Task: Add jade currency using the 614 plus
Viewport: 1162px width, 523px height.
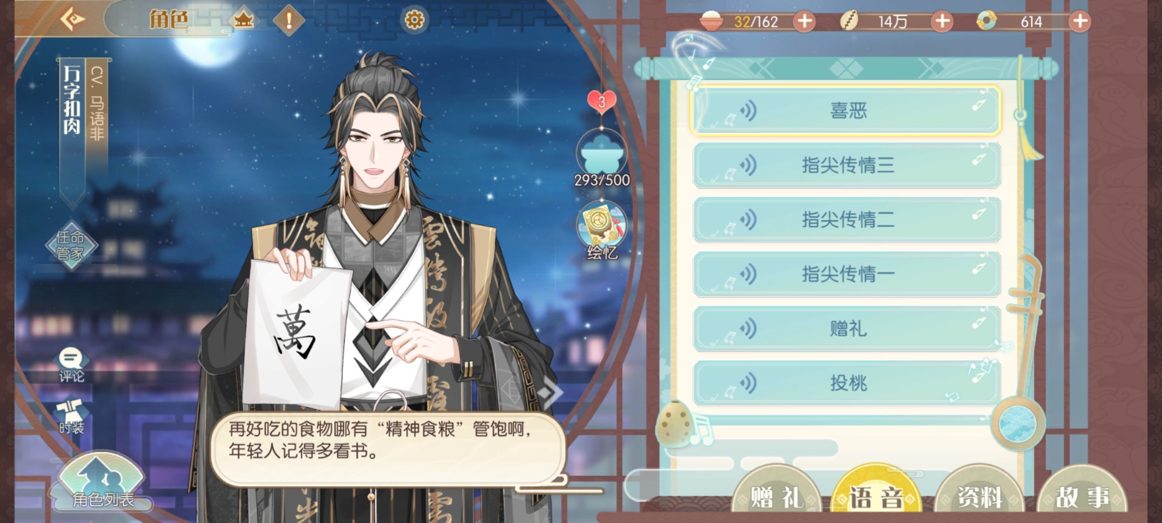Action: (x=1080, y=21)
